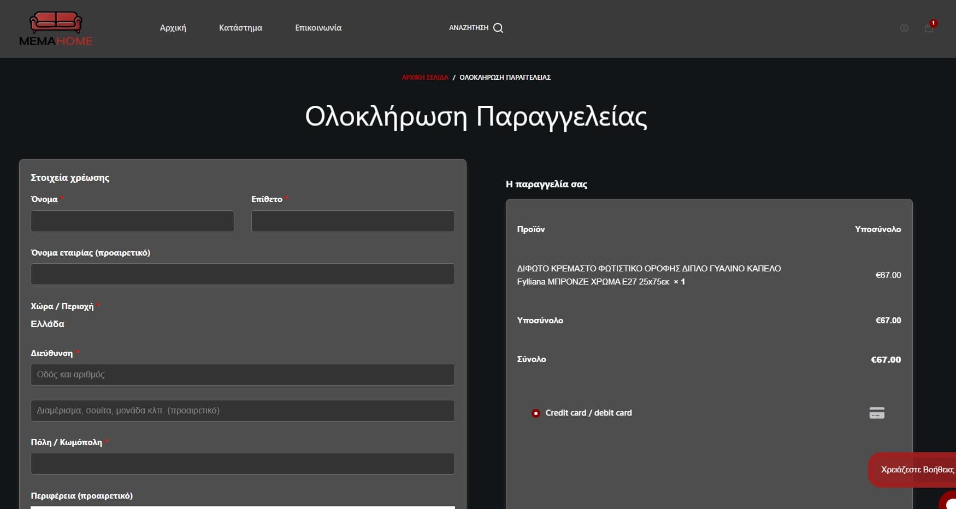This screenshot has height=509, width=956.
Task: Focus Πόλη / Κωμόπολη city field
Action: pyautogui.click(x=243, y=464)
